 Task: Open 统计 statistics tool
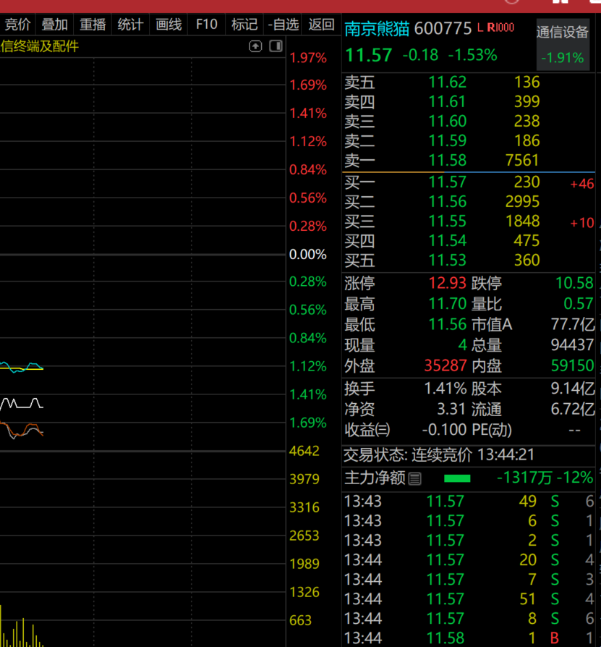pos(131,25)
